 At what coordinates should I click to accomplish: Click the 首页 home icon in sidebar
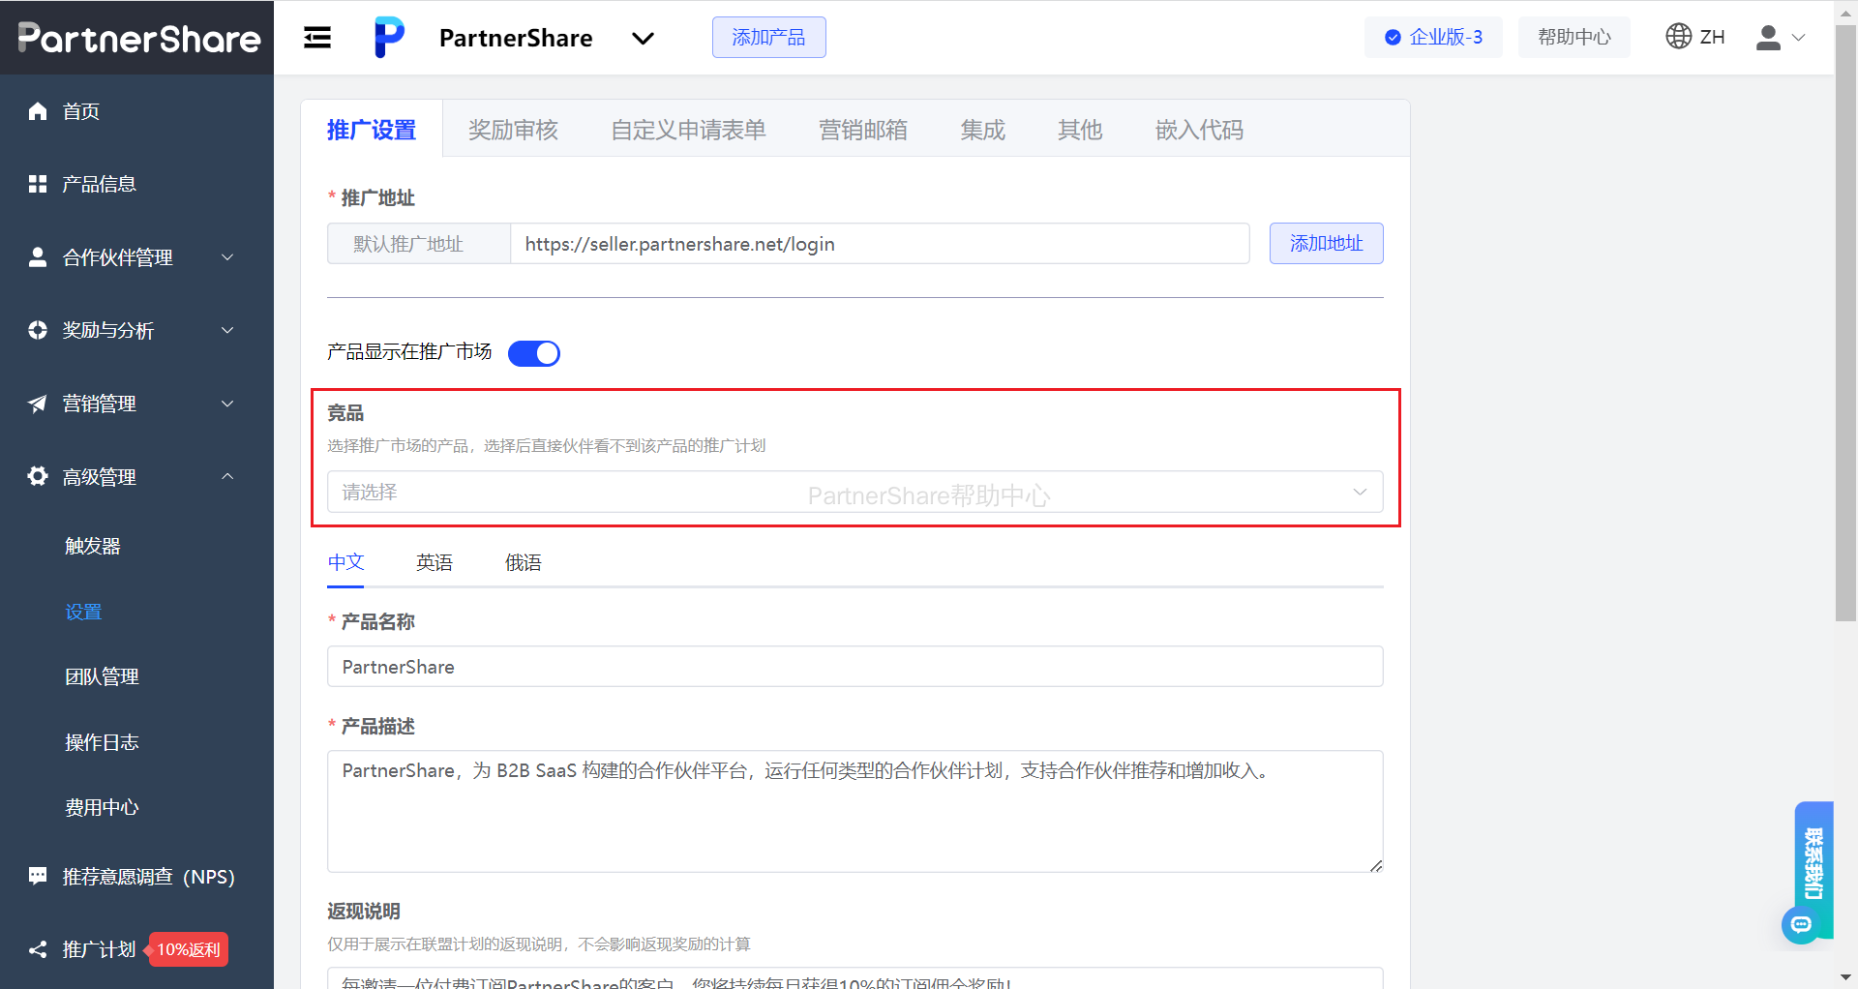coord(38,110)
